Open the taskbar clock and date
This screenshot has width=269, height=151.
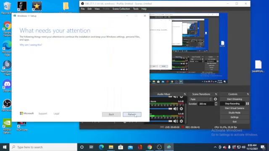[252, 147]
